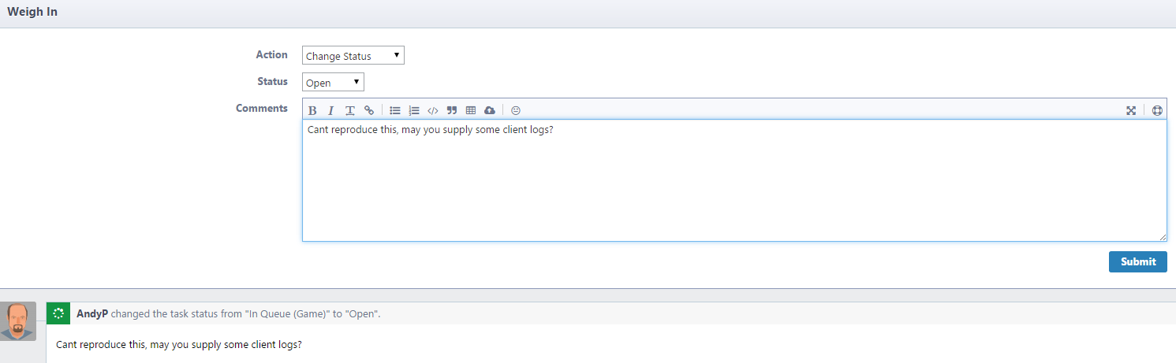Open the Status dropdown showing Open
This screenshot has height=363, width=1176.
(333, 83)
